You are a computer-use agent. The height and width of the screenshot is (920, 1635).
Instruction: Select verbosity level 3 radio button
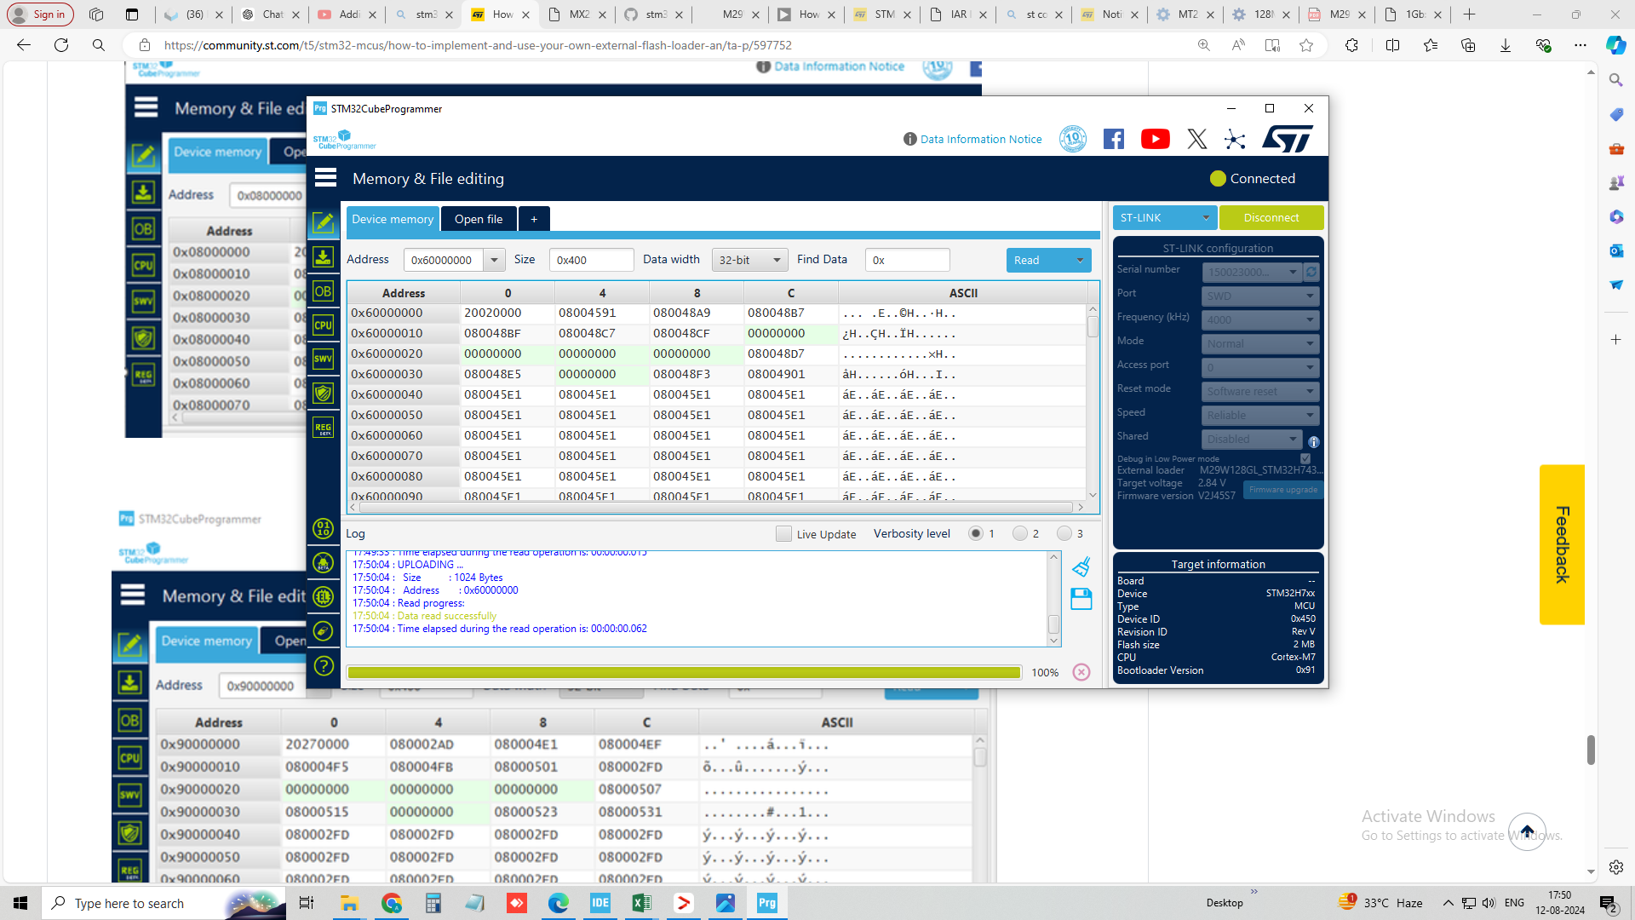coord(1064,533)
